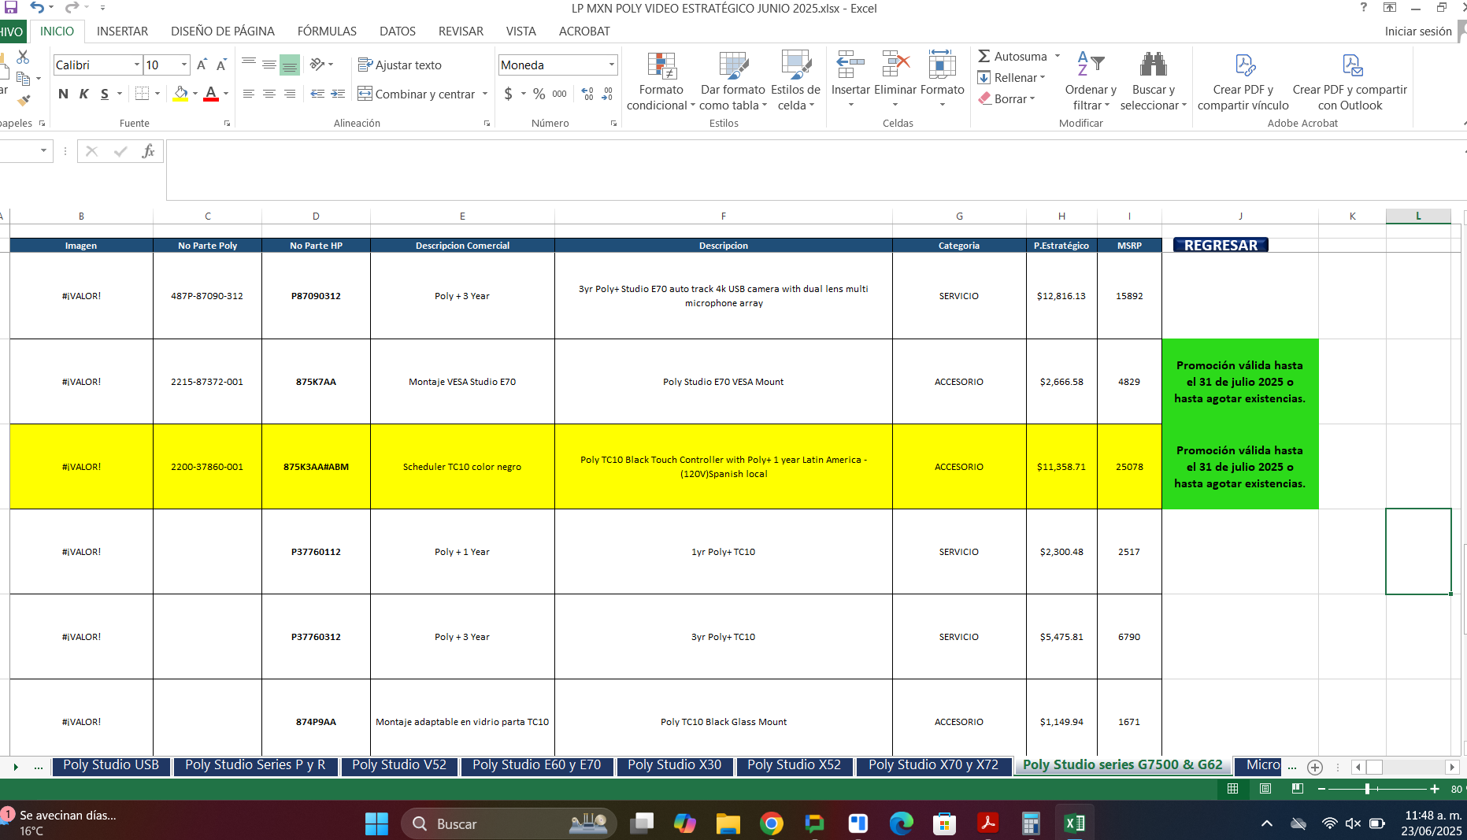Open the Calibri font name dropdown
Viewport: 1467px width, 840px height.
(x=137, y=65)
